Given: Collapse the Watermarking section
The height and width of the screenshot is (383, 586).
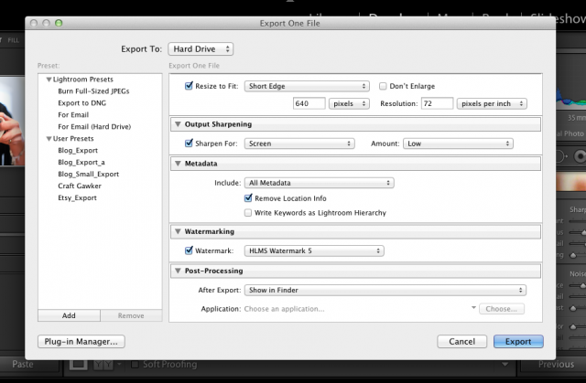Looking at the screenshot, I should [x=178, y=231].
